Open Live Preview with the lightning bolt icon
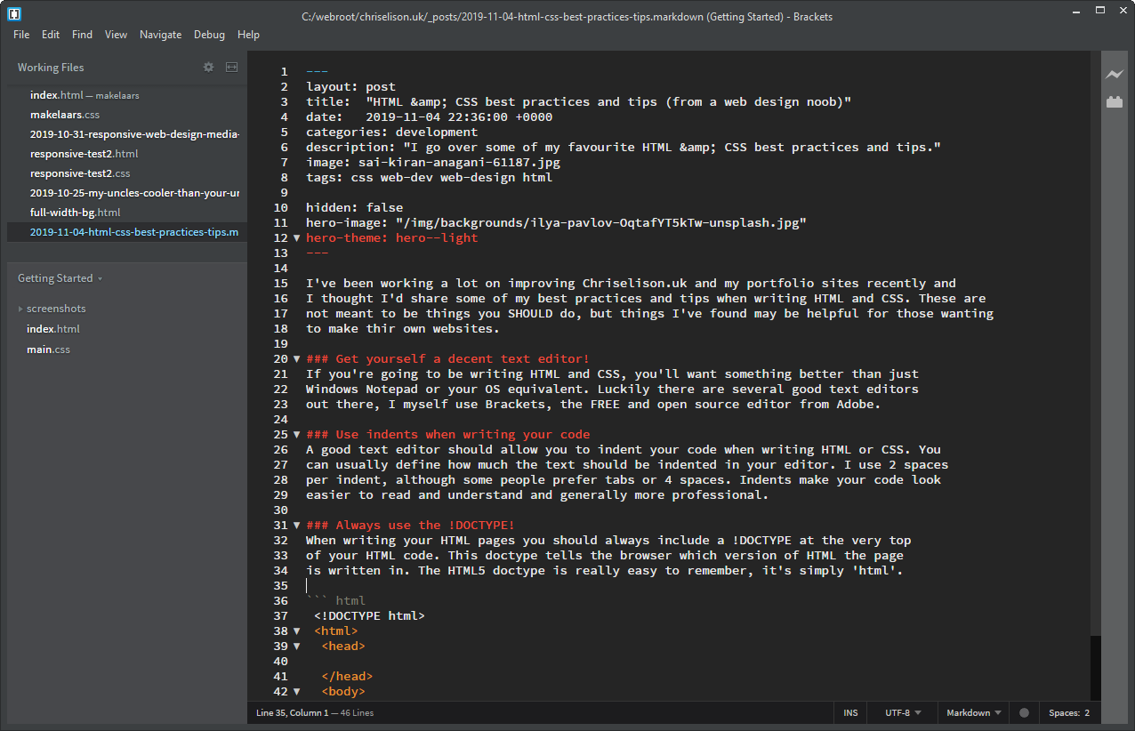This screenshot has width=1135, height=731. 1115,74
